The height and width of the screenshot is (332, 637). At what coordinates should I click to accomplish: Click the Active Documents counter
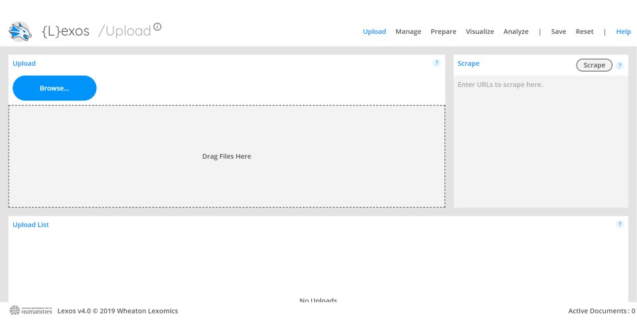(x=602, y=311)
